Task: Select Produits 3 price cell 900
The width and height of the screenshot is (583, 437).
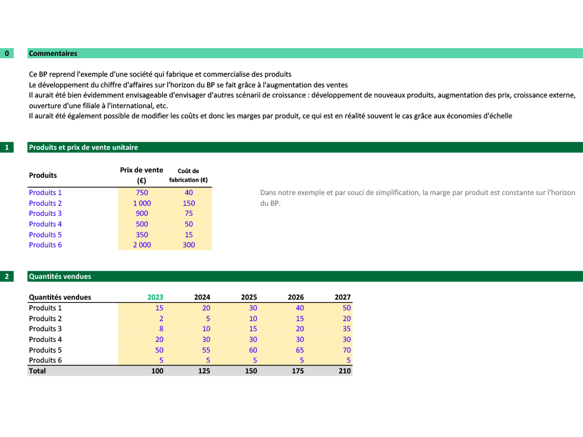Action: coord(142,213)
